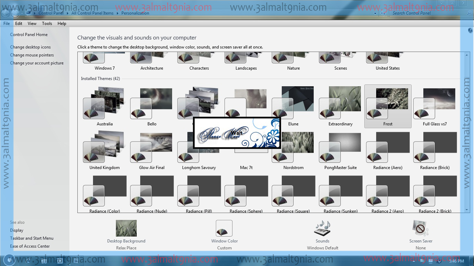Screen dimensions: 474x266
Task: Apply the United Kingdom theme
Action: point(104,150)
